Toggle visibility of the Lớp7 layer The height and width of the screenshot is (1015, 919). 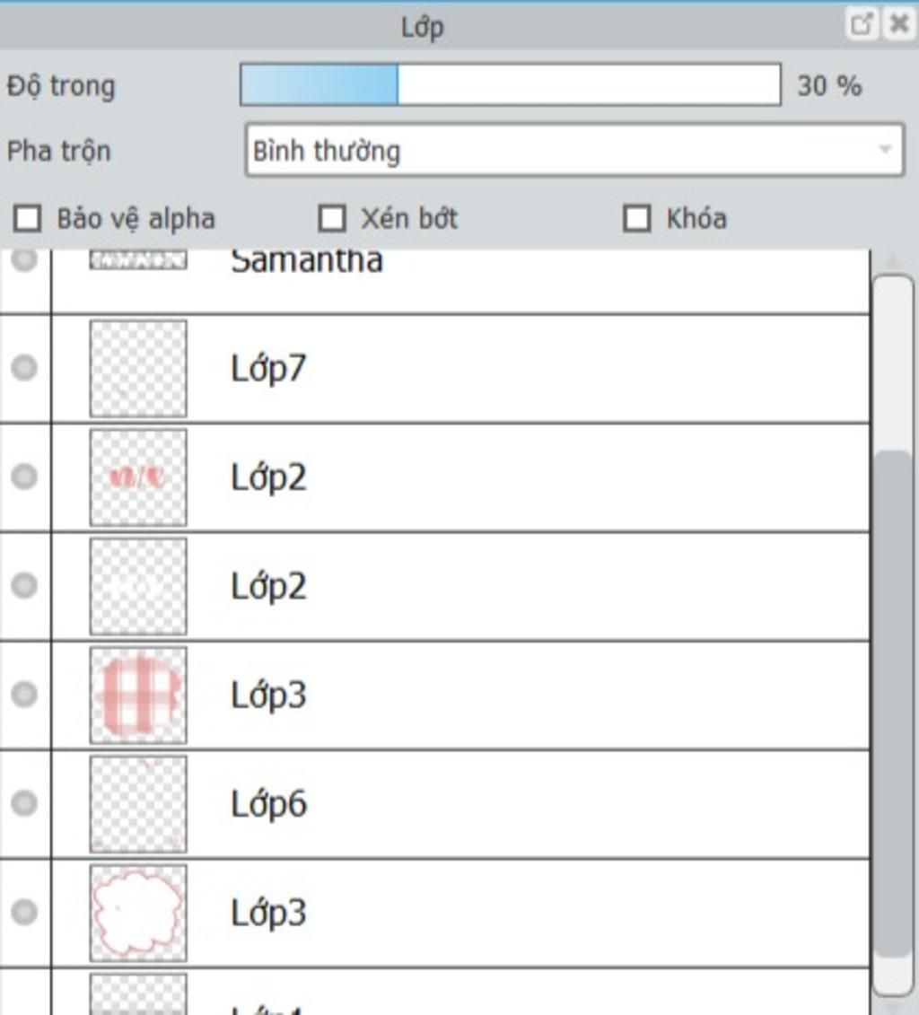point(24,368)
